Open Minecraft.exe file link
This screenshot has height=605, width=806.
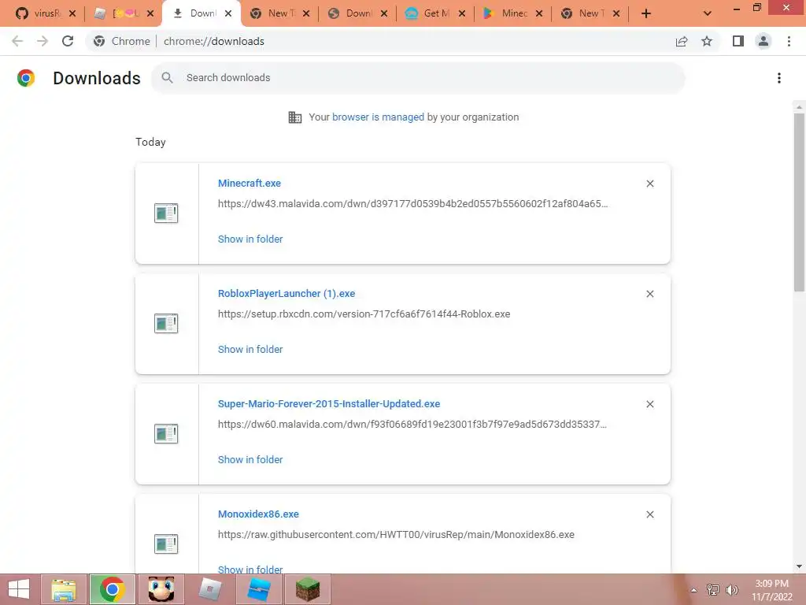click(250, 183)
